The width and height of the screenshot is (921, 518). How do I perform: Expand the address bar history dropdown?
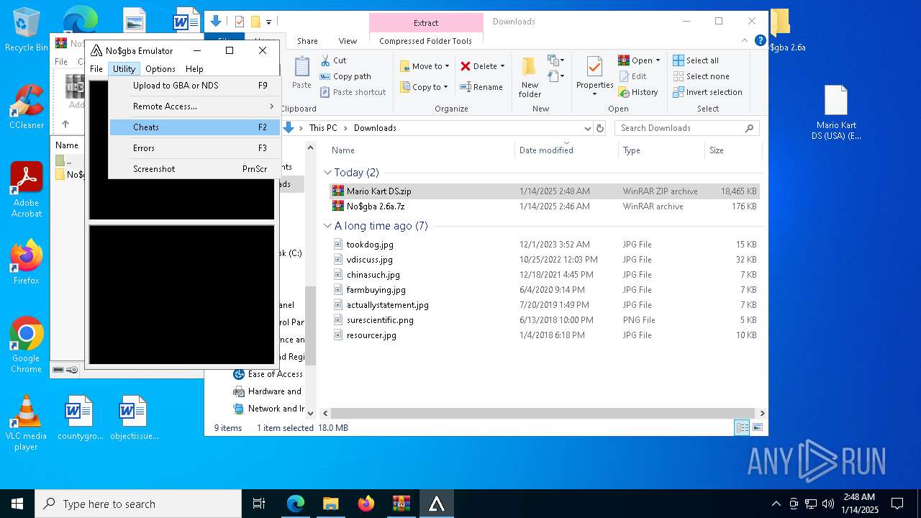[587, 128]
